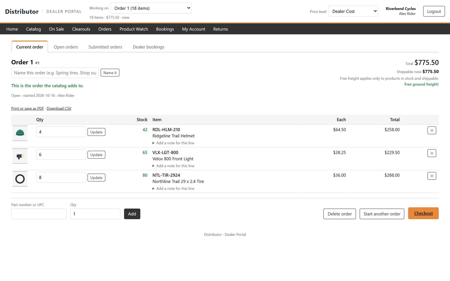Image resolution: width=450 pixels, height=281 pixels.
Task: Expand note for NTL-TIR-2924 line
Action: (173, 189)
